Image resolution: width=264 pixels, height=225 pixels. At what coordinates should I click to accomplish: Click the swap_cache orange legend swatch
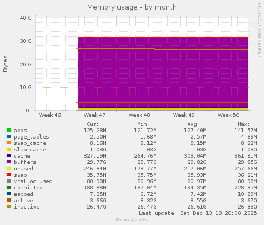pyautogui.click(x=9, y=143)
